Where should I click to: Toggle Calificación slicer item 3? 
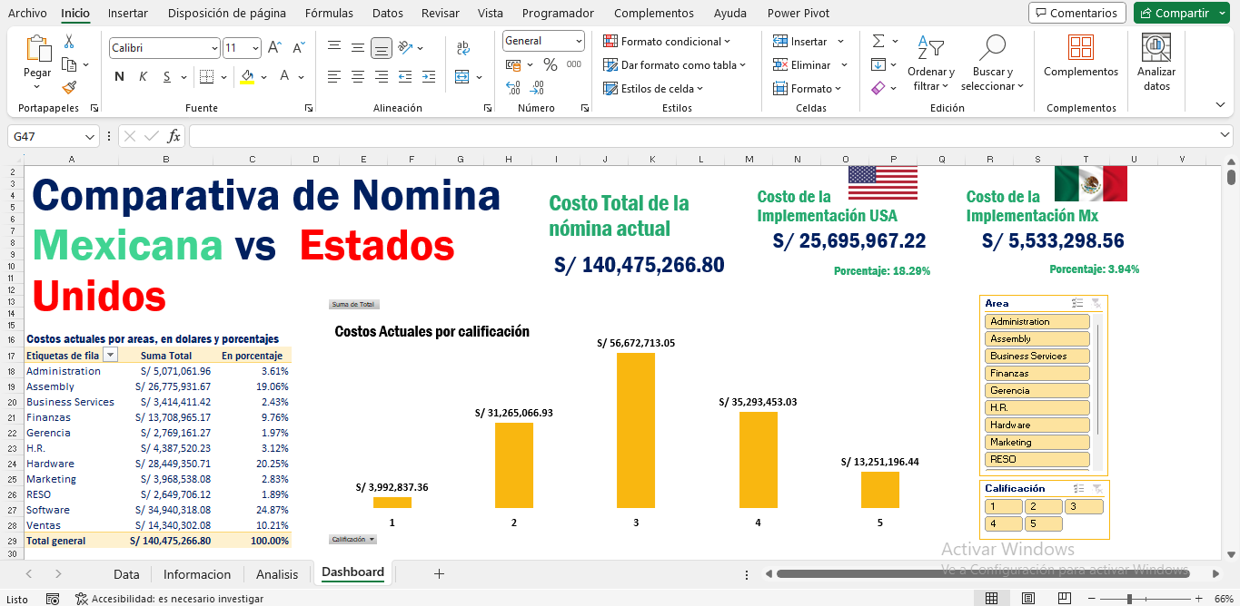[x=1084, y=507]
